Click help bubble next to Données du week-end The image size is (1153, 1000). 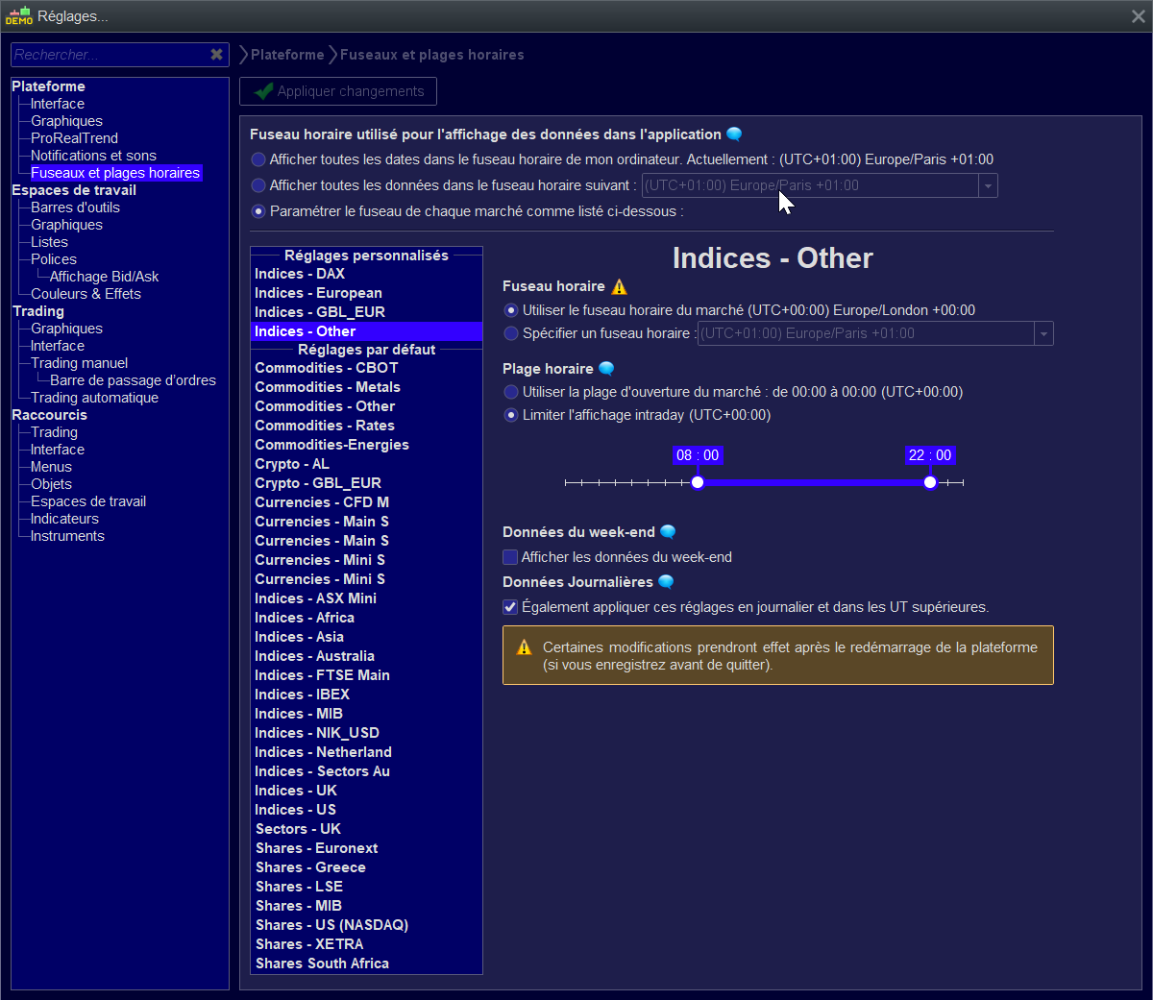(668, 532)
